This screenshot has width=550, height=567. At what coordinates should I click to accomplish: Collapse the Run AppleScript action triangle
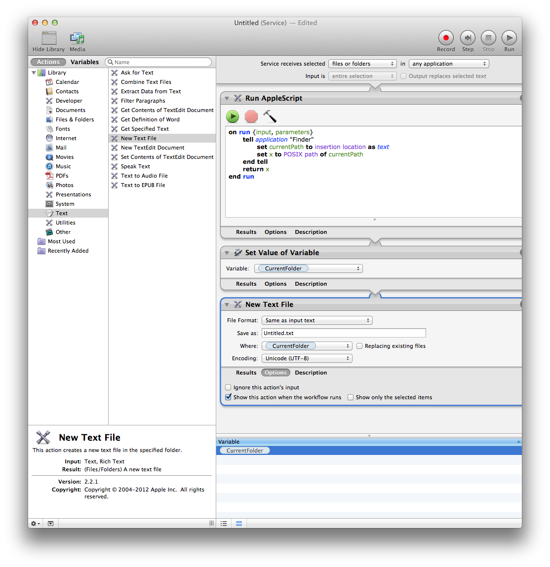(227, 98)
